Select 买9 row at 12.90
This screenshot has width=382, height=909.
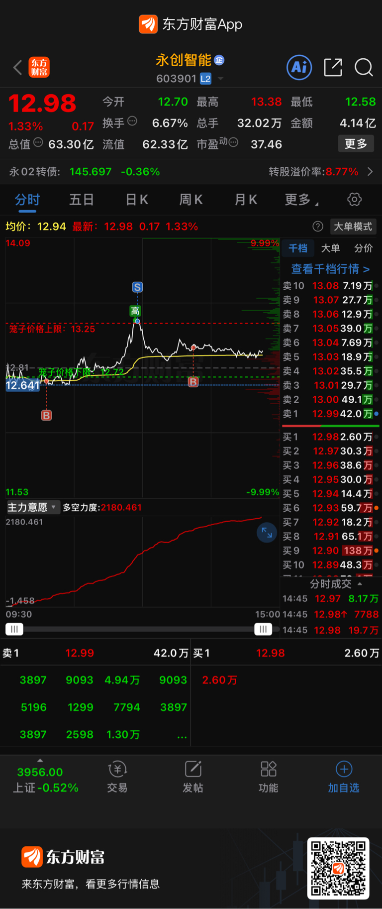click(x=331, y=551)
